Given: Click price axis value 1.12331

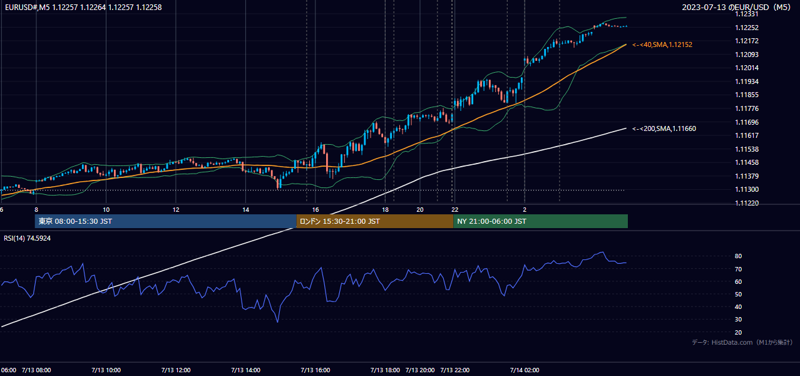Looking at the screenshot, I should [747, 14].
